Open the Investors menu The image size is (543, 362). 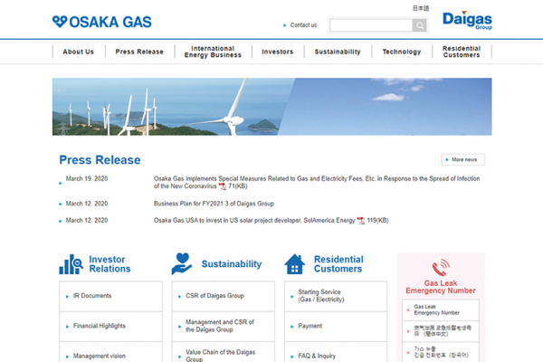(278, 52)
